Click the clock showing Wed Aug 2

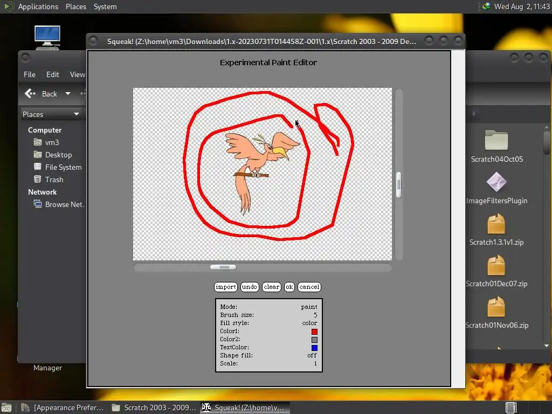pos(522,6)
